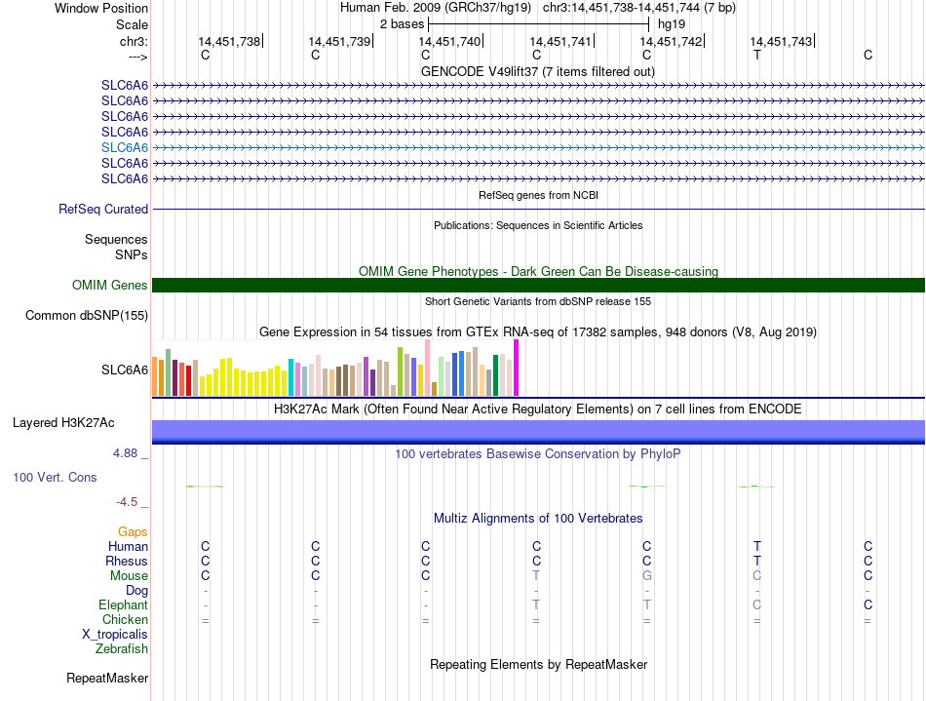The width and height of the screenshot is (926, 701).
Task: Select the Rhesus species row label
Action: 127,561
